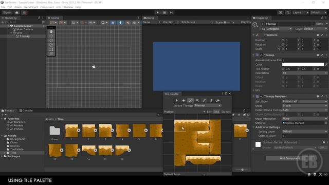Viewport: 329px width, 185px height.
Task: Open the Tilemap Renderer preset icon
Action: point(322,96)
